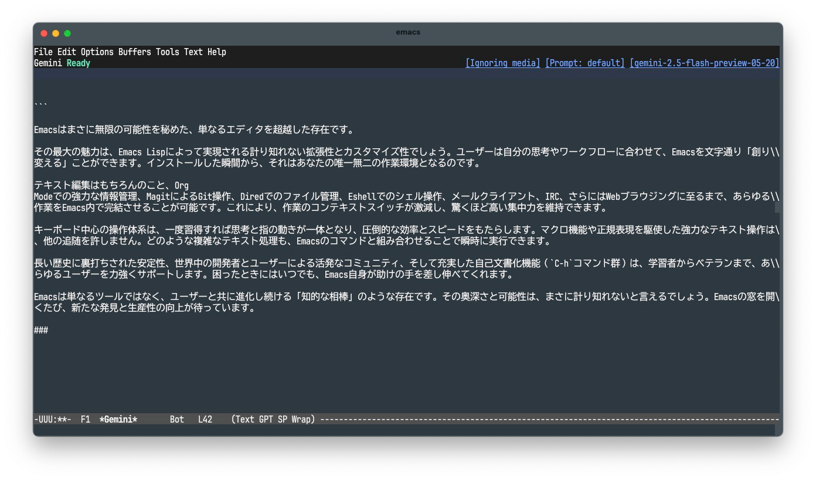Click the Gemini header label

point(48,63)
